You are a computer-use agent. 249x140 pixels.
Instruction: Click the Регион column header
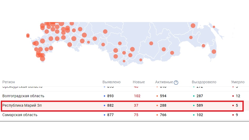pyautogui.click(x=9, y=82)
